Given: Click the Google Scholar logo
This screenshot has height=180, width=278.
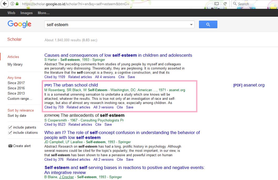Looking at the screenshot, I should pos(19,24).
